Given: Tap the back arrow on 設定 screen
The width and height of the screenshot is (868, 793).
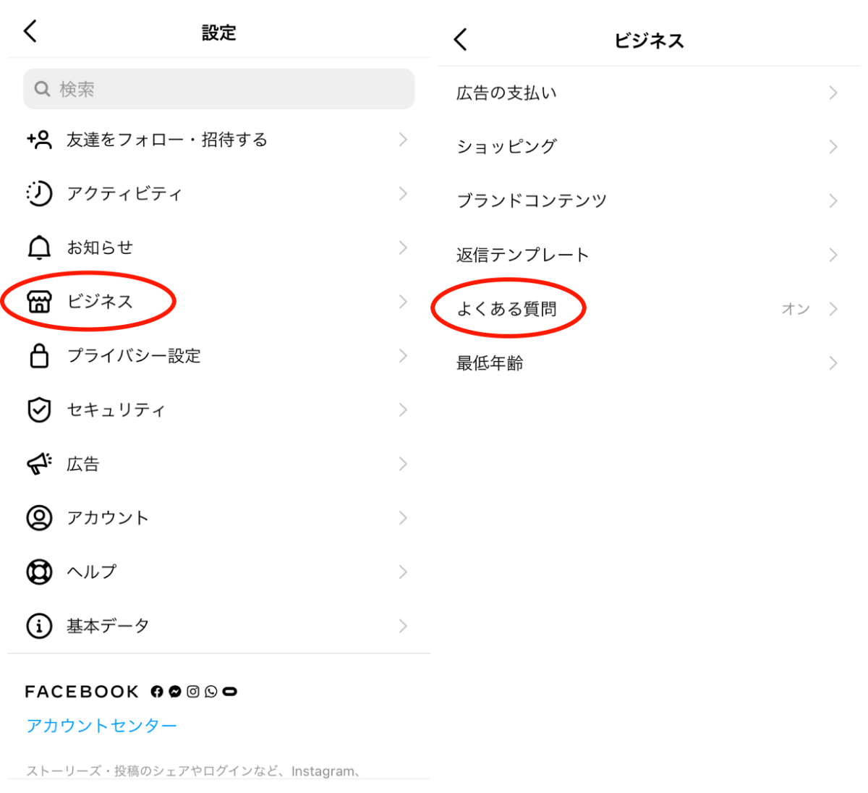Looking at the screenshot, I should 30,31.
